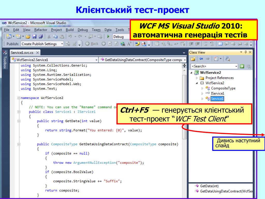This screenshot has height=199, width=265.
Task: Open the GetDataUsingDataContract members dropdown
Action: tap(185, 60)
